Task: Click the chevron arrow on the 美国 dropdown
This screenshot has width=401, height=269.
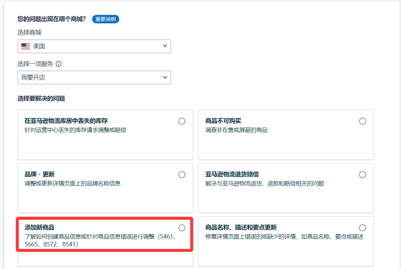Action: pyautogui.click(x=165, y=46)
